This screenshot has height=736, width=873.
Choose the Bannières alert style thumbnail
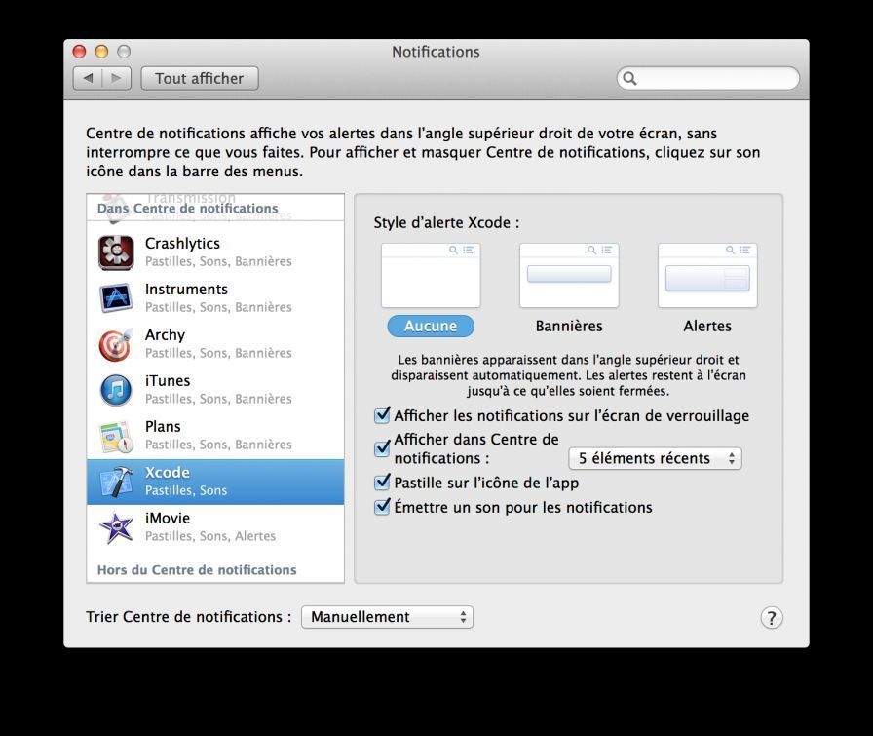pyautogui.click(x=569, y=276)
